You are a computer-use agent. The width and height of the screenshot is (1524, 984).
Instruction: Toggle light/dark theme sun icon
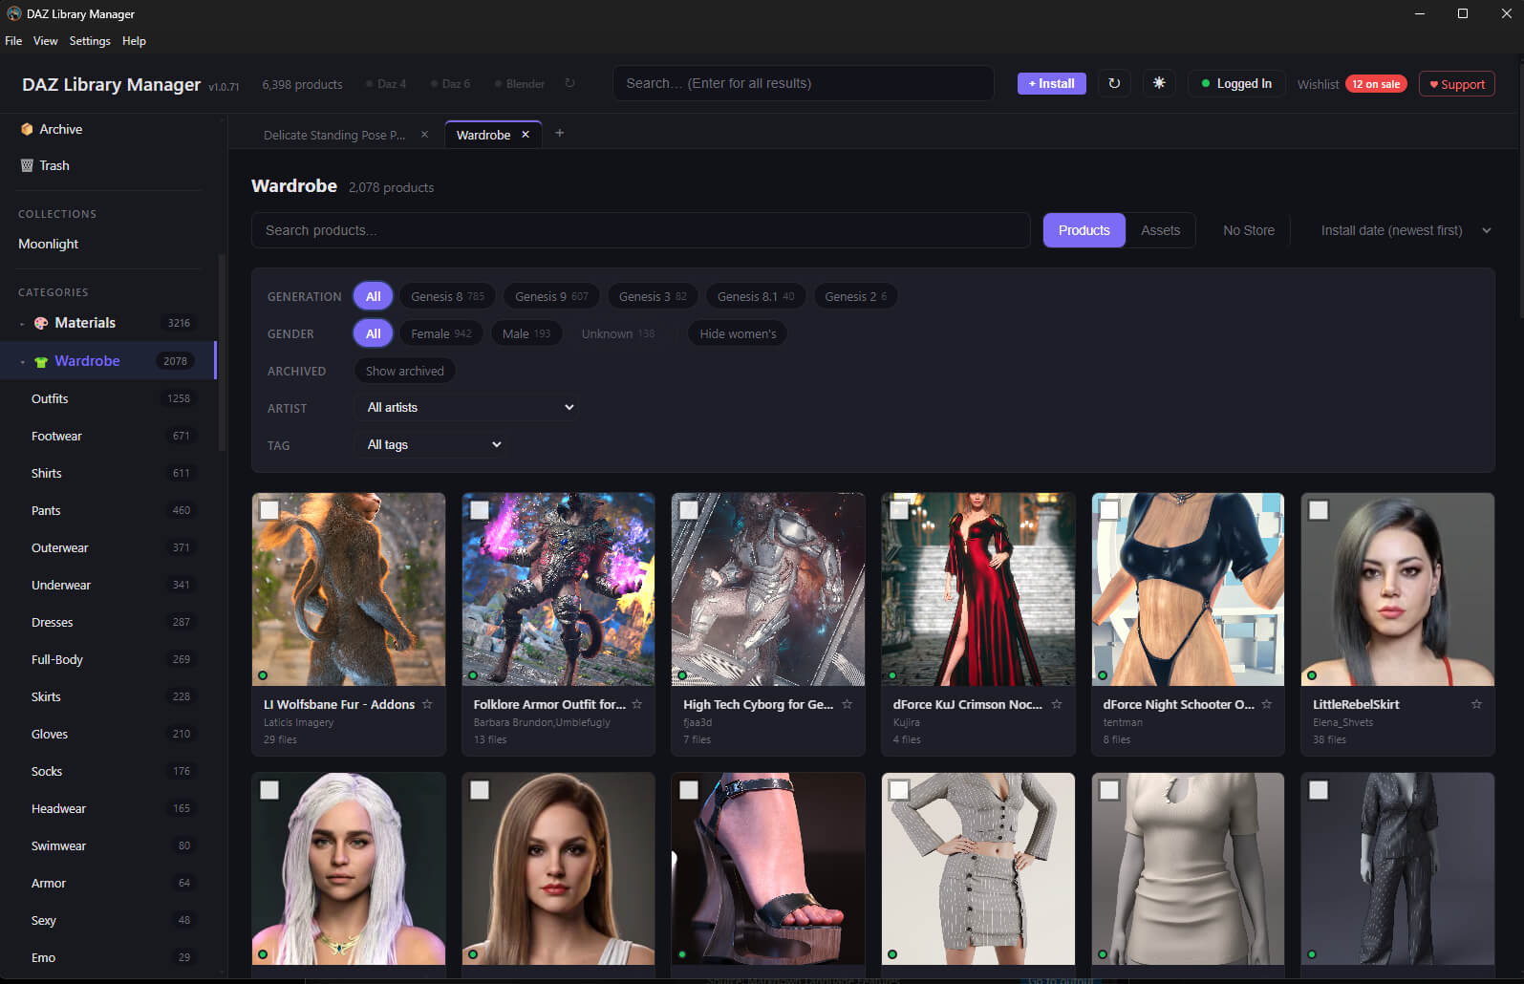(x=1159, y=83)
